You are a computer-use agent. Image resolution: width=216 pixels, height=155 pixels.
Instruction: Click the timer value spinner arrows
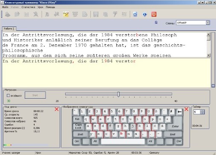click(202, 112)
